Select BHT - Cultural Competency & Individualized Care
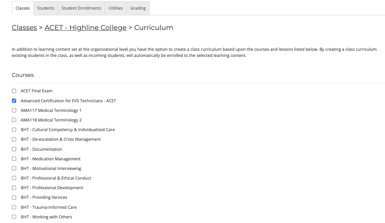 (x=14, y=130)
